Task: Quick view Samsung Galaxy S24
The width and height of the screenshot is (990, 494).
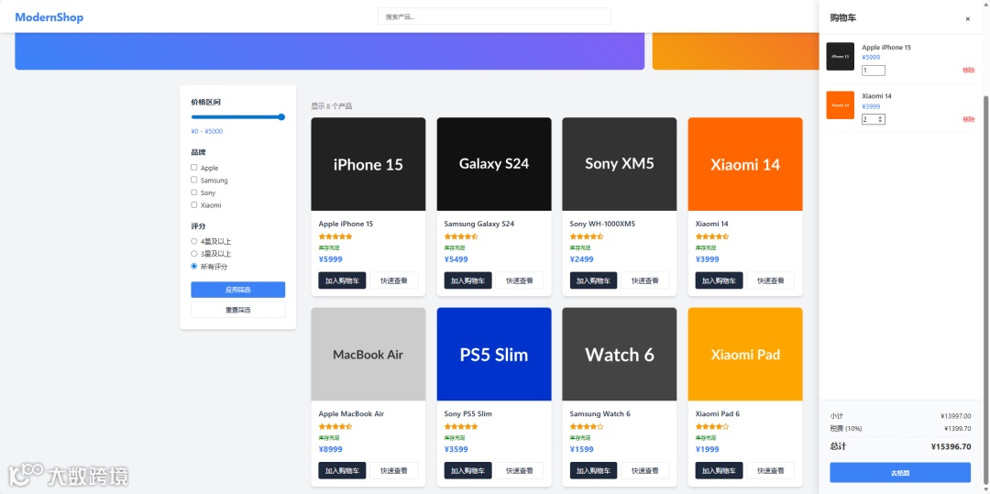Action: click(x=520, y=280)
